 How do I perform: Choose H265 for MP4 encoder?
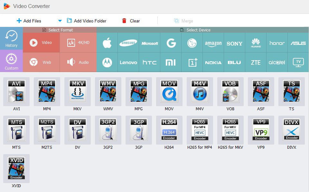tap(200, 130)
